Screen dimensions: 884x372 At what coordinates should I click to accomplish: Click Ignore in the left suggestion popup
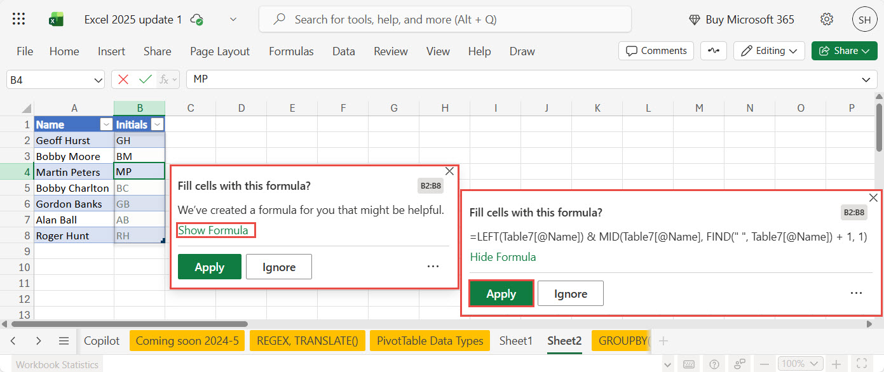click(278, 267)
